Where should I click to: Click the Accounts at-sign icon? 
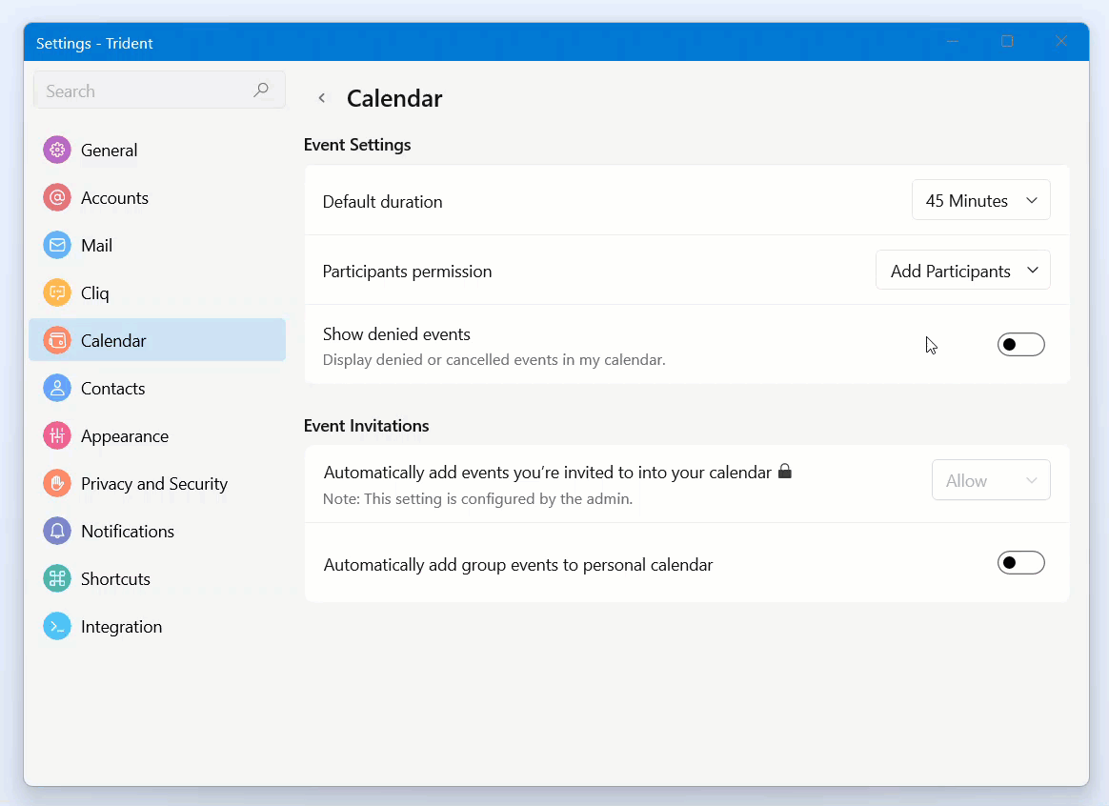click(57, 198)
